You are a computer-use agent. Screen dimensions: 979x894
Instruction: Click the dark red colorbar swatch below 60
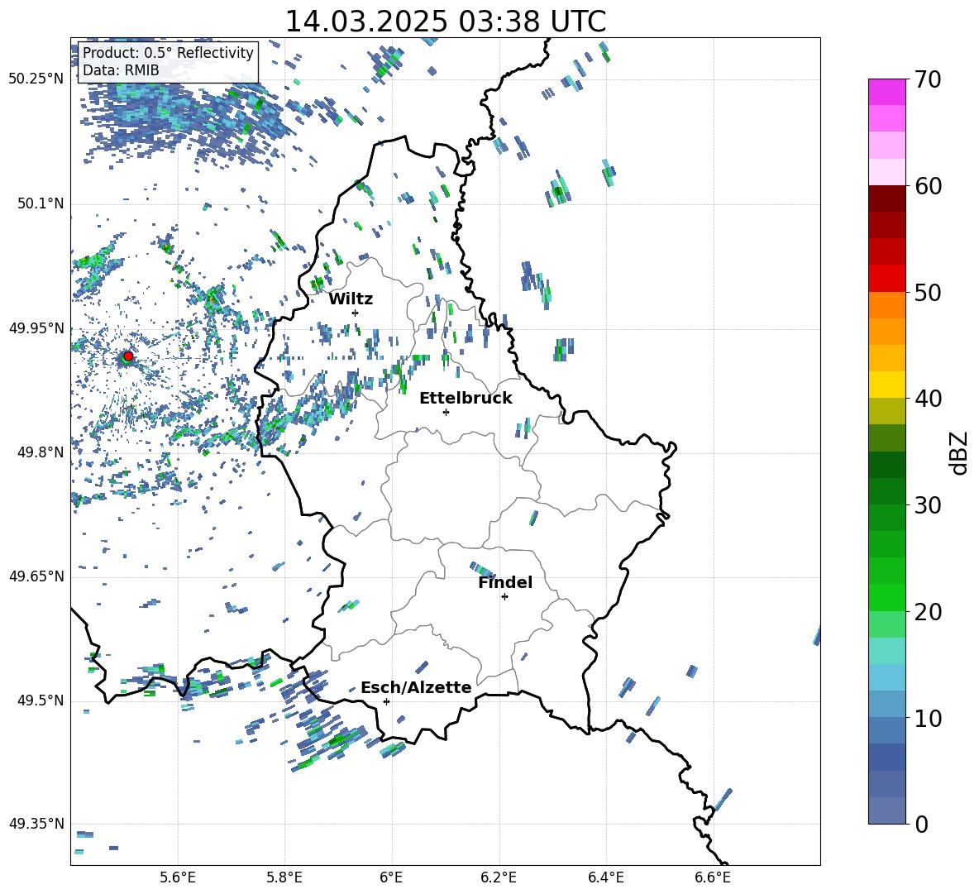click(x=886, y=198)
